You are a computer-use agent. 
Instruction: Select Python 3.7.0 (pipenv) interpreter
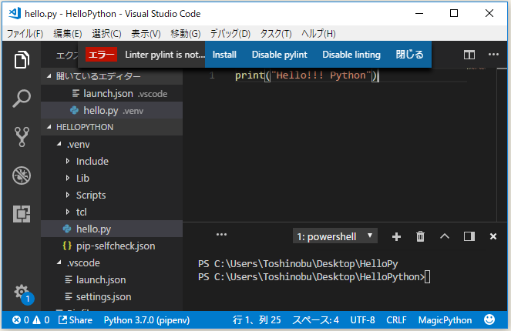coord(146,320)
